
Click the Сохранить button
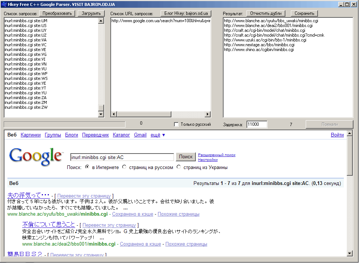pyautogui.click(x=305, y=14)
